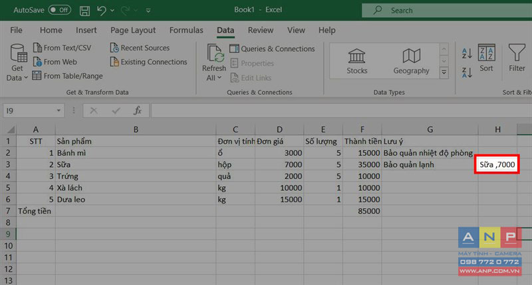Image resolution: width=532 pixels, height=285 pixels.
Task: Open the Sort dialog button
Action: point(486,58)
